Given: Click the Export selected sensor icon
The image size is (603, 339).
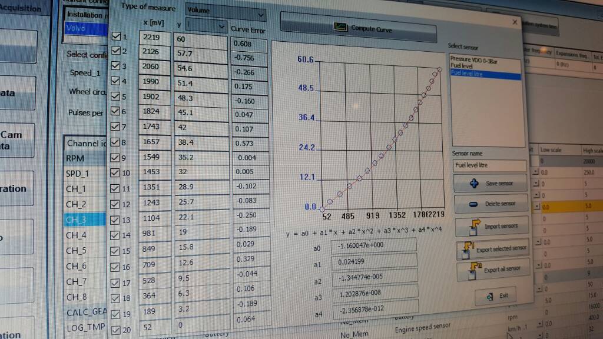Looking at the screenshot, I should [x=468, y=250].
